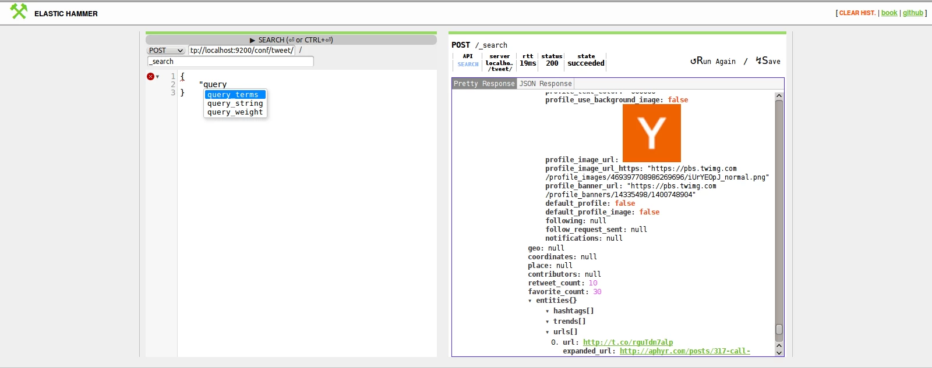
Task: Click the SEARCH API label
Action: coord(468,65)
